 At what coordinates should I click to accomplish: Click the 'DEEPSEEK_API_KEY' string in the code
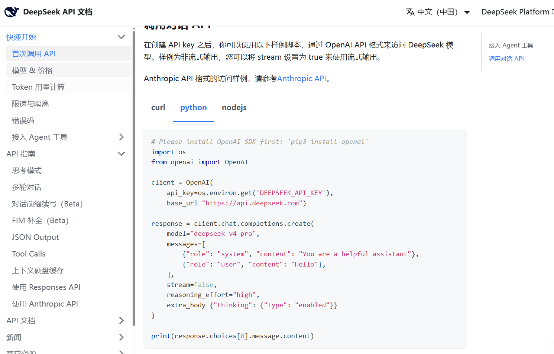pos(291,193)
